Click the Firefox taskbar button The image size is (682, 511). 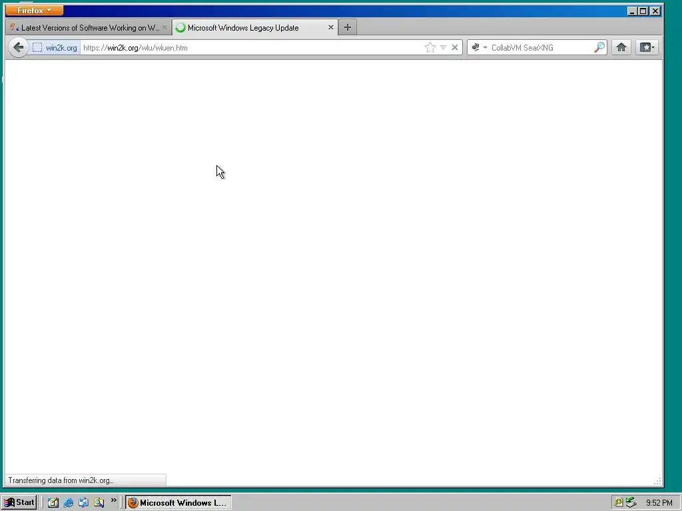(178, 503)
